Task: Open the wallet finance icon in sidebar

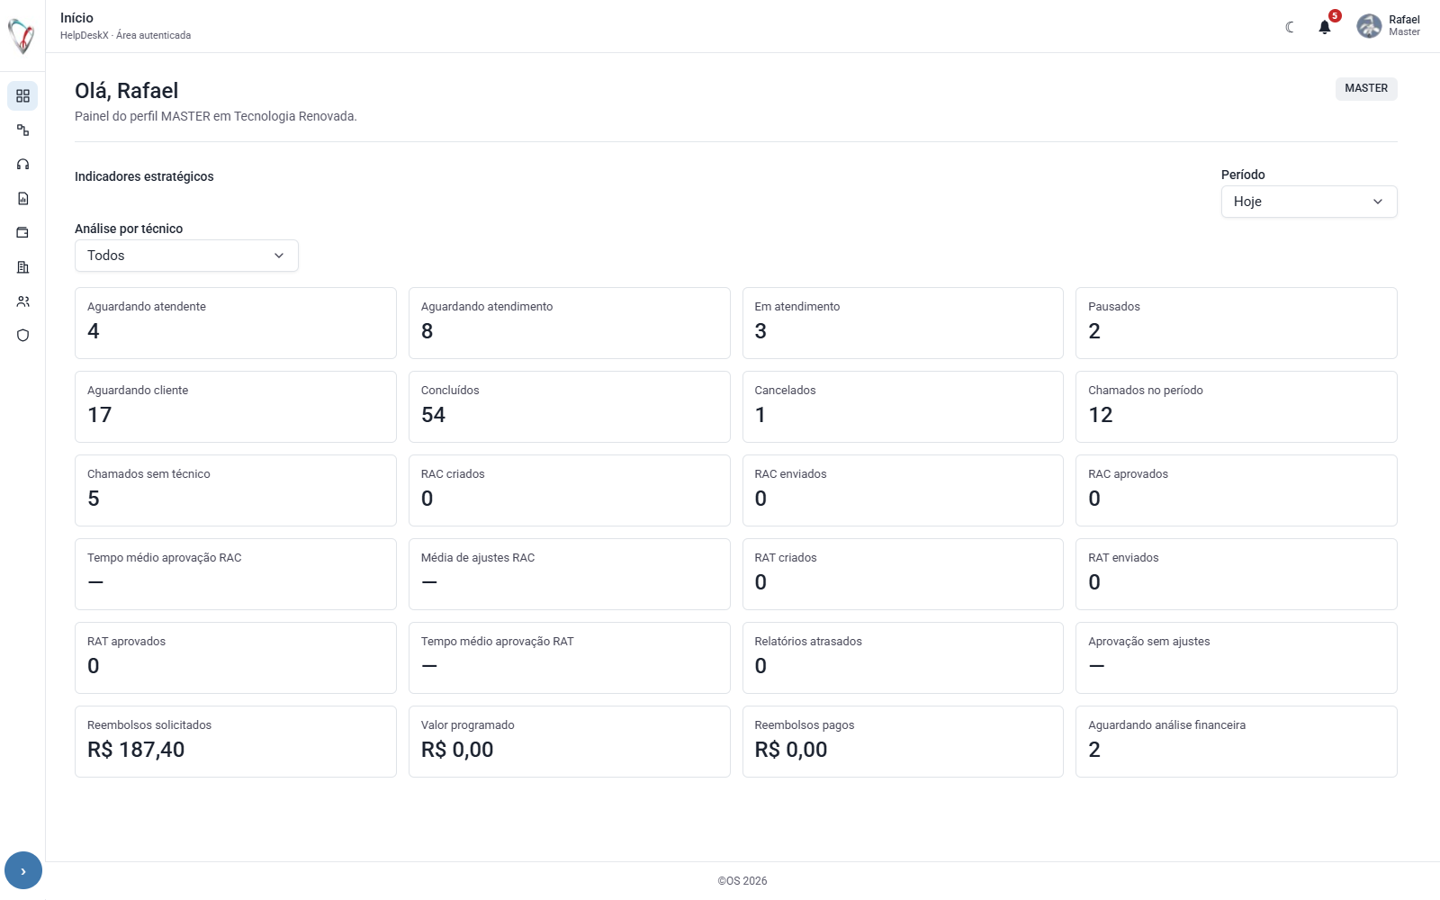Action: click(22, 233)
